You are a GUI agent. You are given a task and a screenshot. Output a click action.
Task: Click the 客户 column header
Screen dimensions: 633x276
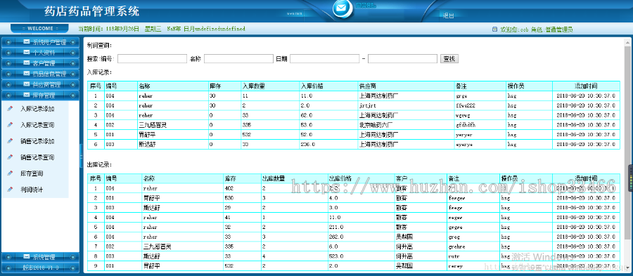pyautogui.click(x=402, y=178)
